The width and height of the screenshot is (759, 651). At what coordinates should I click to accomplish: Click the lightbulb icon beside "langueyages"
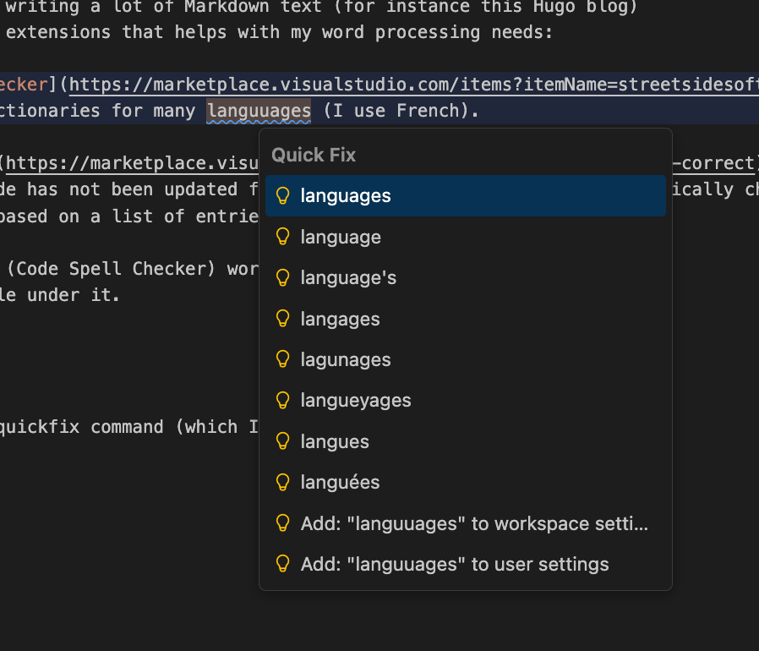click(x=283, y=401)
